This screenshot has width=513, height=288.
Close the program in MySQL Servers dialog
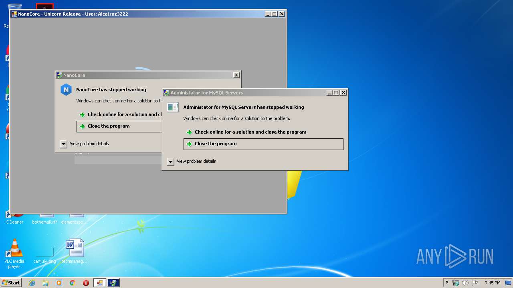point(263,144)
